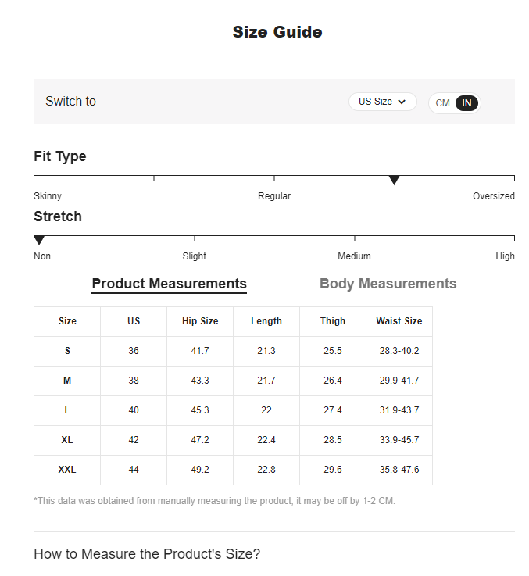The width and height of the screenshot is (529, 576).
Task: Switch units to CM
Action: click(x=443, y=103)
